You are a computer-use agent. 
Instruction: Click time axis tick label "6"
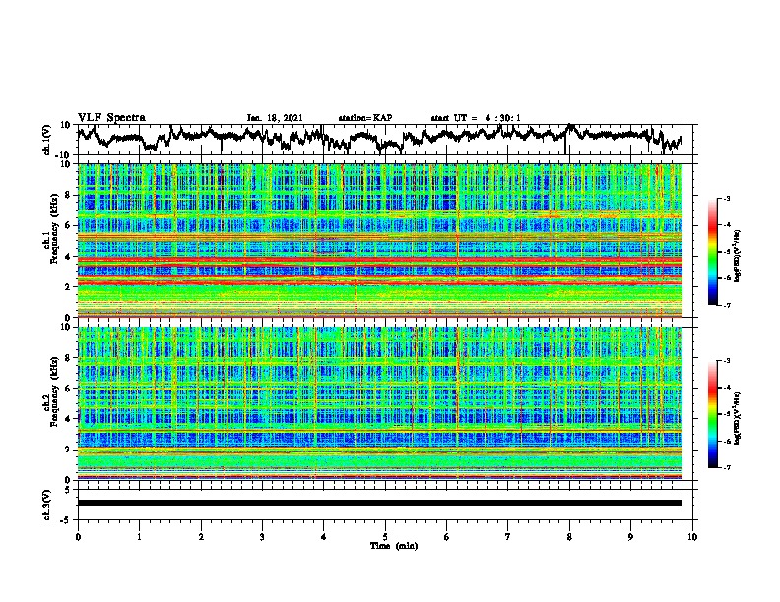(x=447, y=537)
